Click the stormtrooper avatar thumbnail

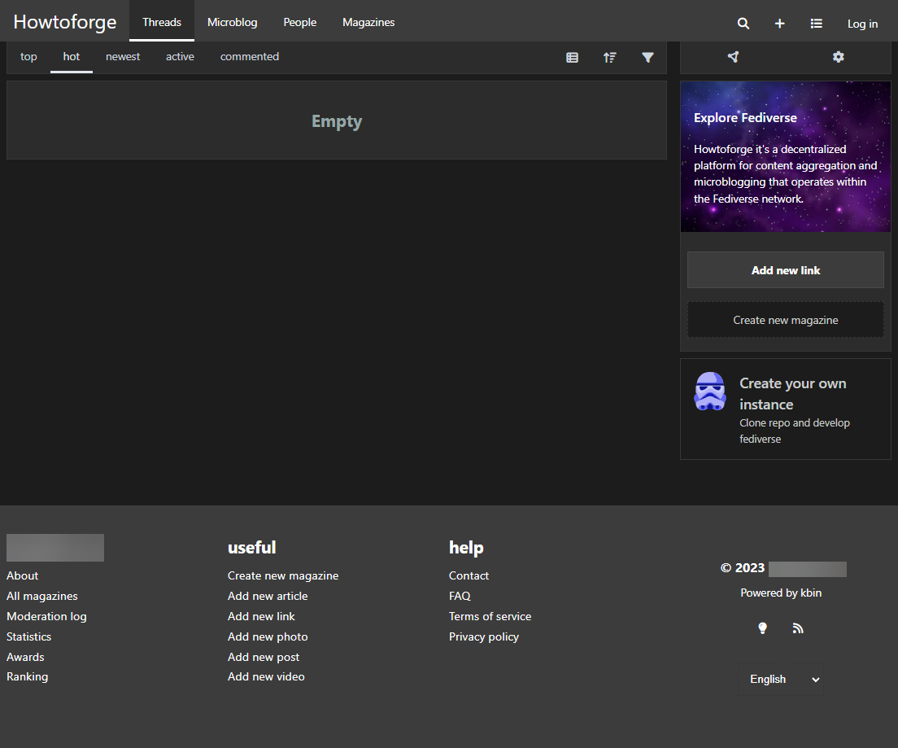point(709,391)
